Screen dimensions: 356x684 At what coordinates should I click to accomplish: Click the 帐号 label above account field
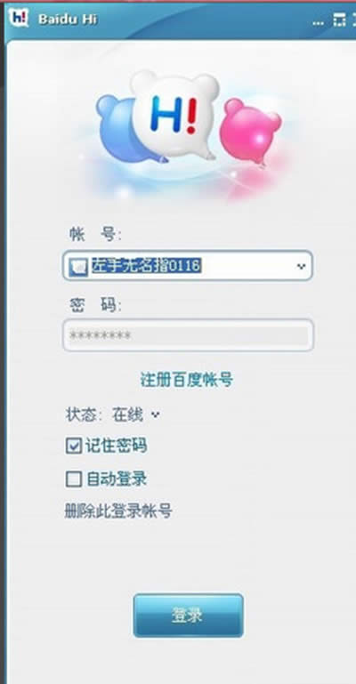point(95,235)
